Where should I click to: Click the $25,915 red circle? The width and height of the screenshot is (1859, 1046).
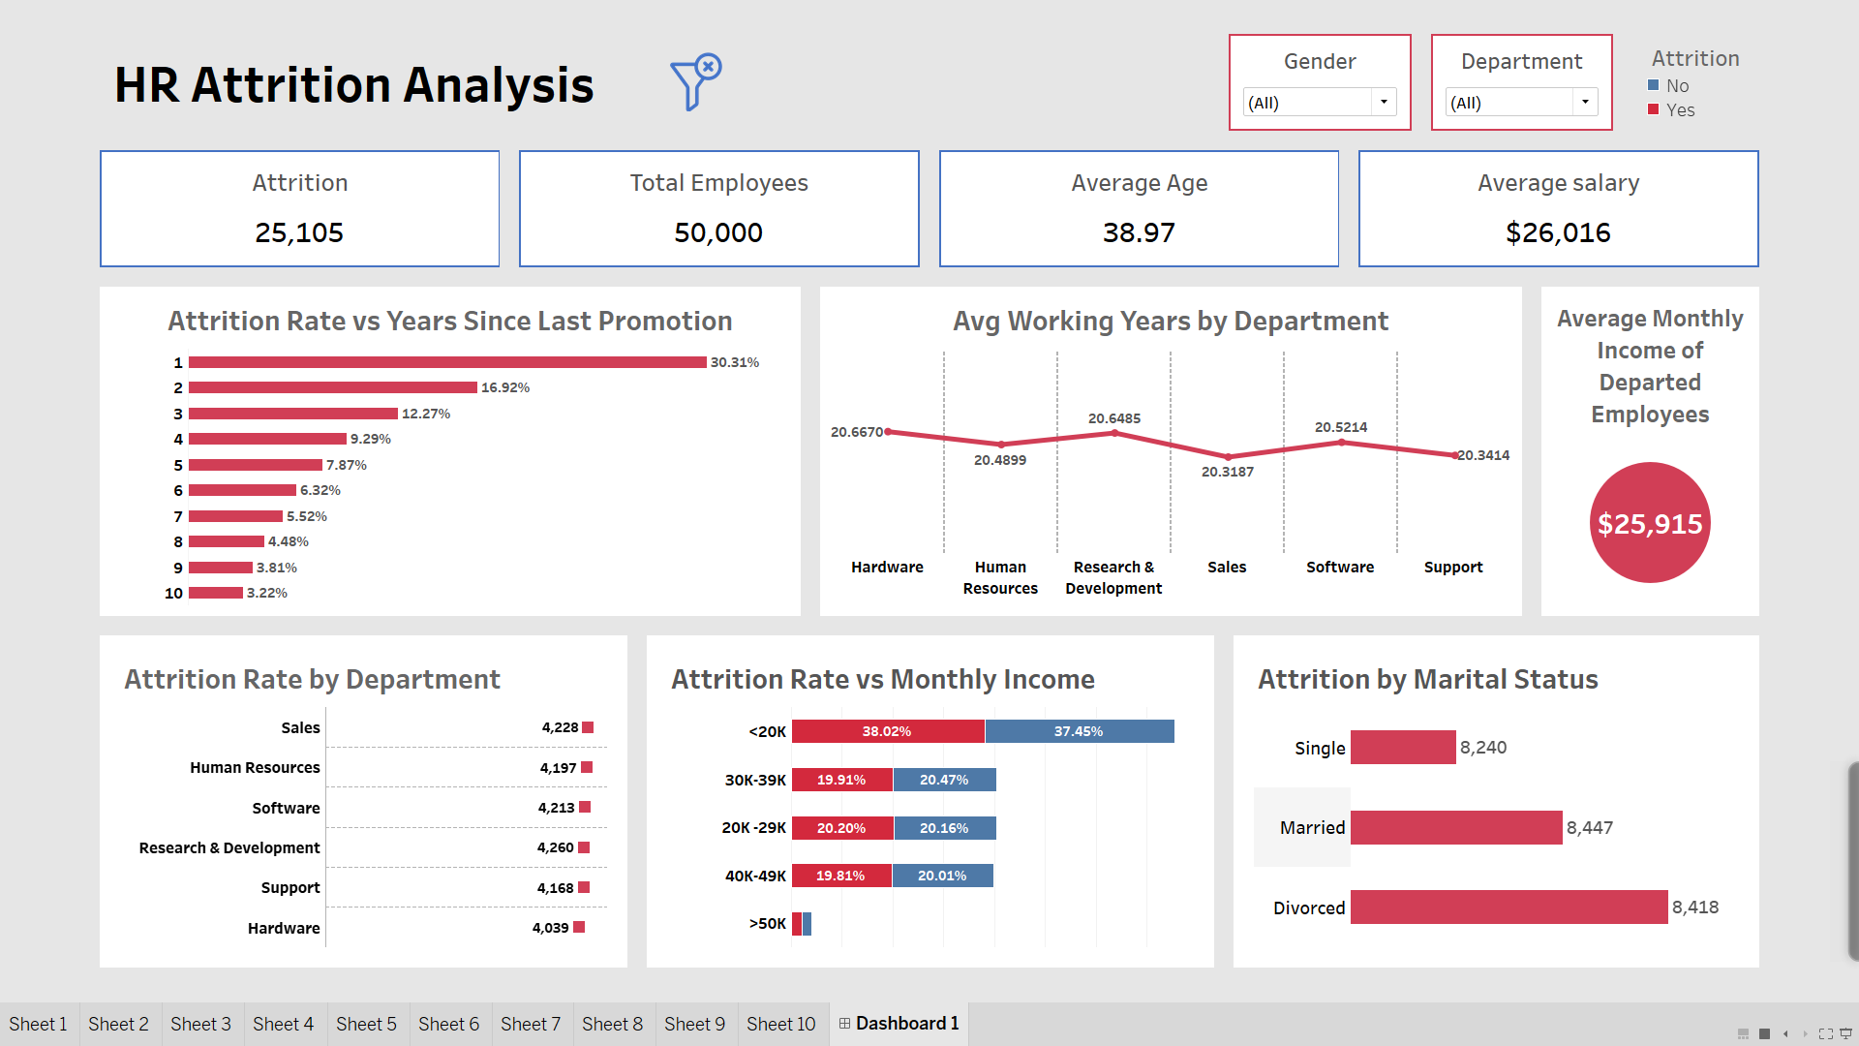[1649, 523]
